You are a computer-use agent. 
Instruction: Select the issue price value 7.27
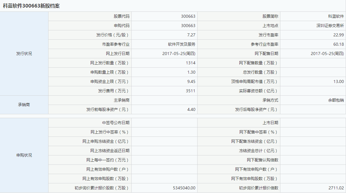(191, 35)
